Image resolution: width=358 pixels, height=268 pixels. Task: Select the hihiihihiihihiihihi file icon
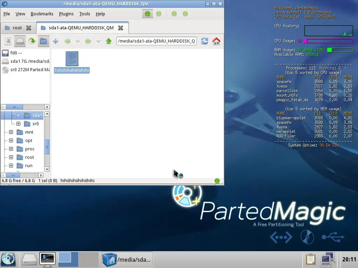[x=72, y=59]
